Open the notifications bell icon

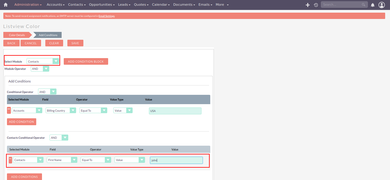click(372, 5)
